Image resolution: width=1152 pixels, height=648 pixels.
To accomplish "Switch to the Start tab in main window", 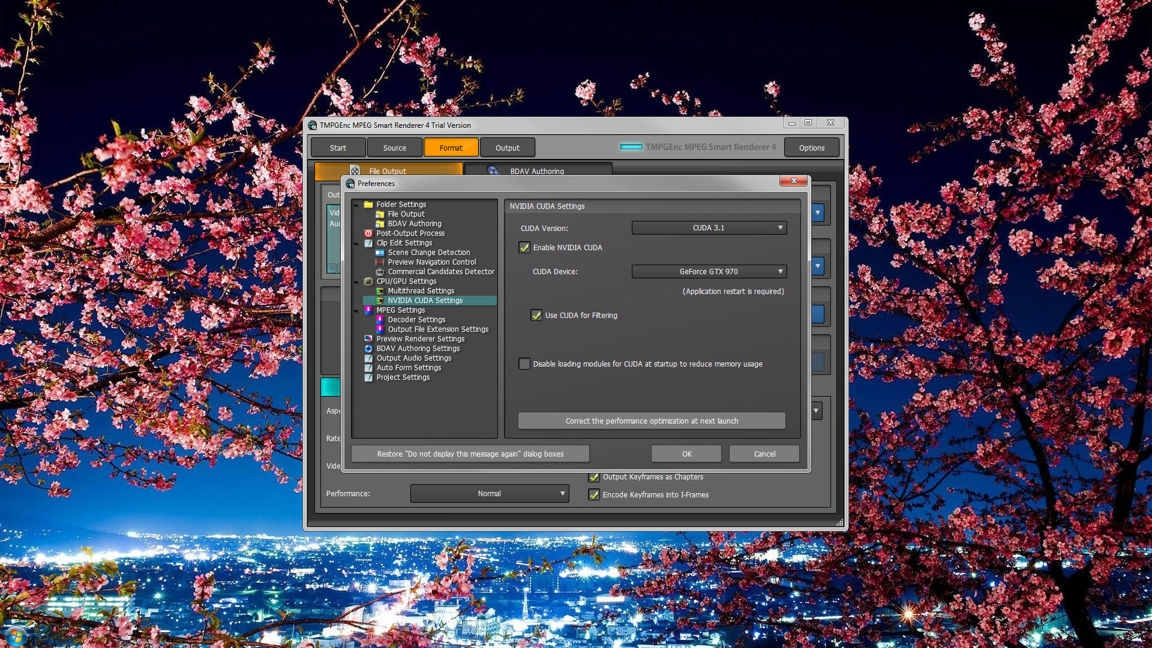I will 338,148.
